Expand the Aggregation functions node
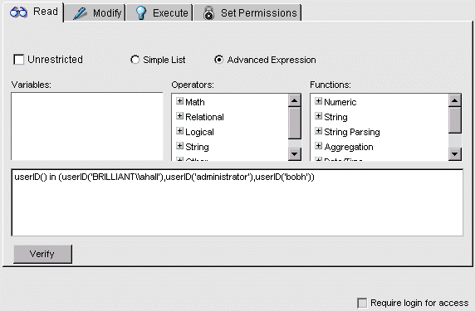475x311 pixels. (318, 146)
